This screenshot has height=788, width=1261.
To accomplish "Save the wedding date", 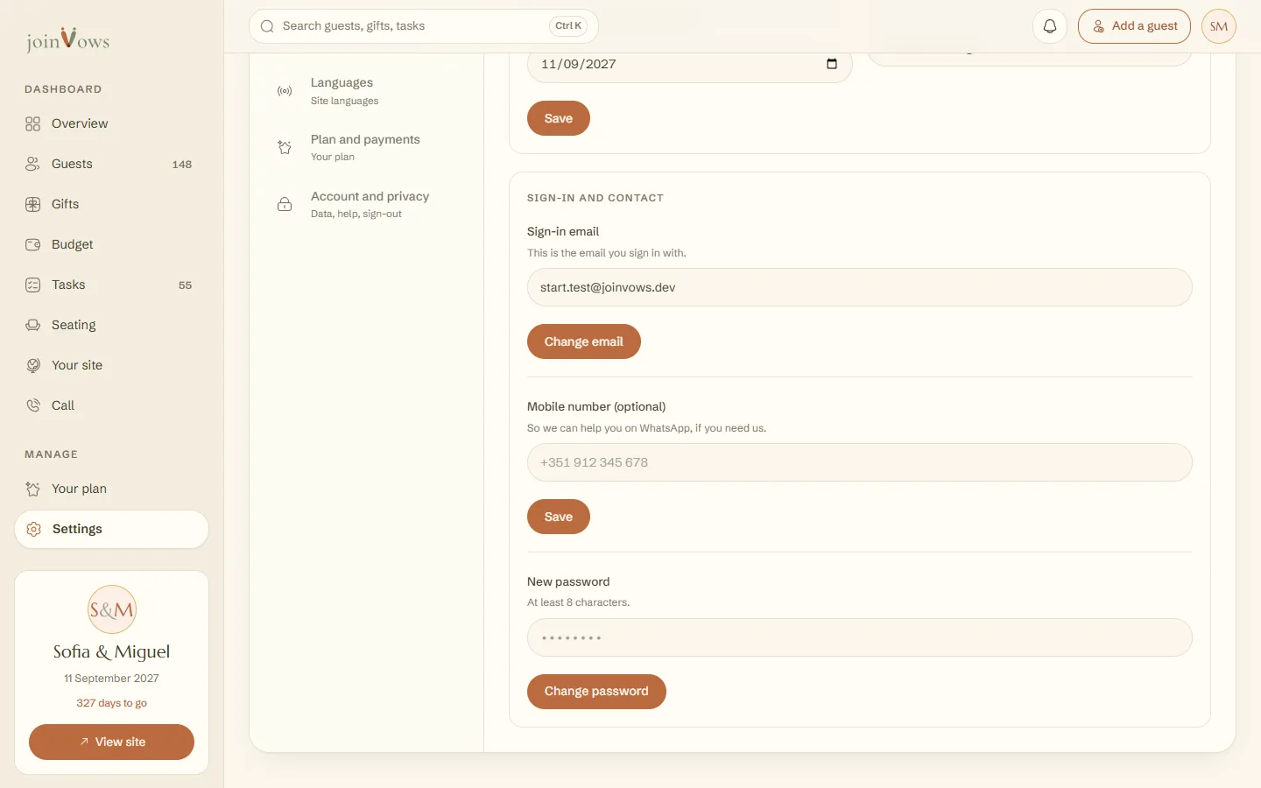I will [559, 118].
